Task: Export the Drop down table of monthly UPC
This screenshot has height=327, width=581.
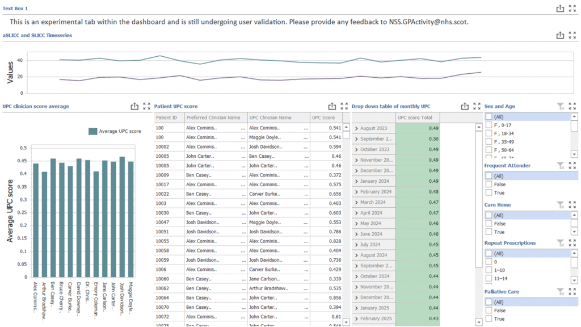Action: [465, 106]
